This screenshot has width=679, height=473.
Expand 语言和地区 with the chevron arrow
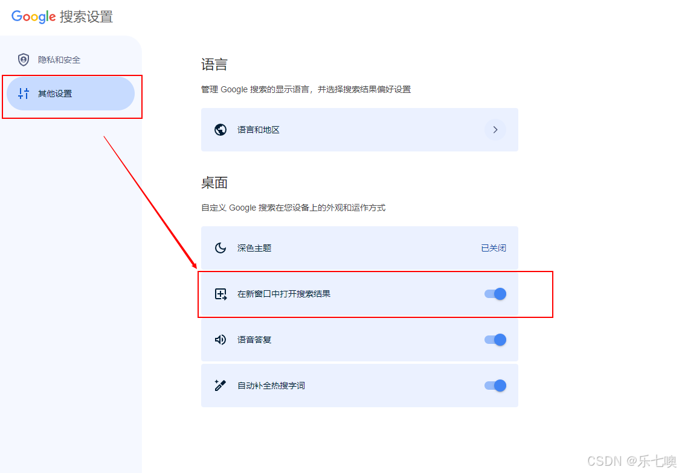pos(495,130)
